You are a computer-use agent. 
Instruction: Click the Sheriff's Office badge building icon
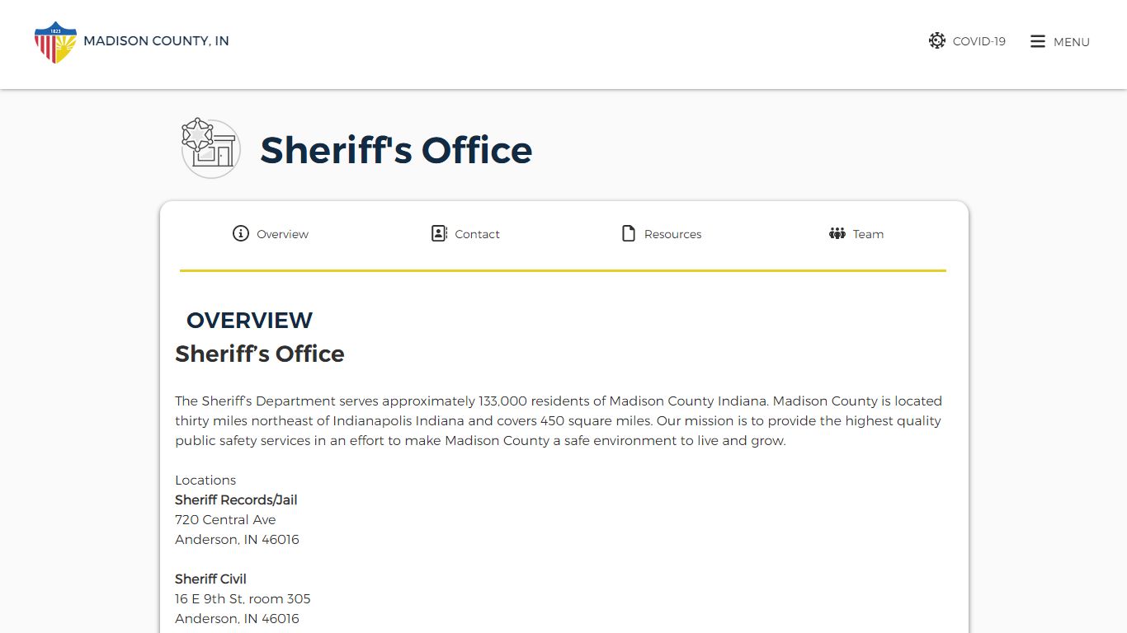pyautogui.click(x=210, y=148)
